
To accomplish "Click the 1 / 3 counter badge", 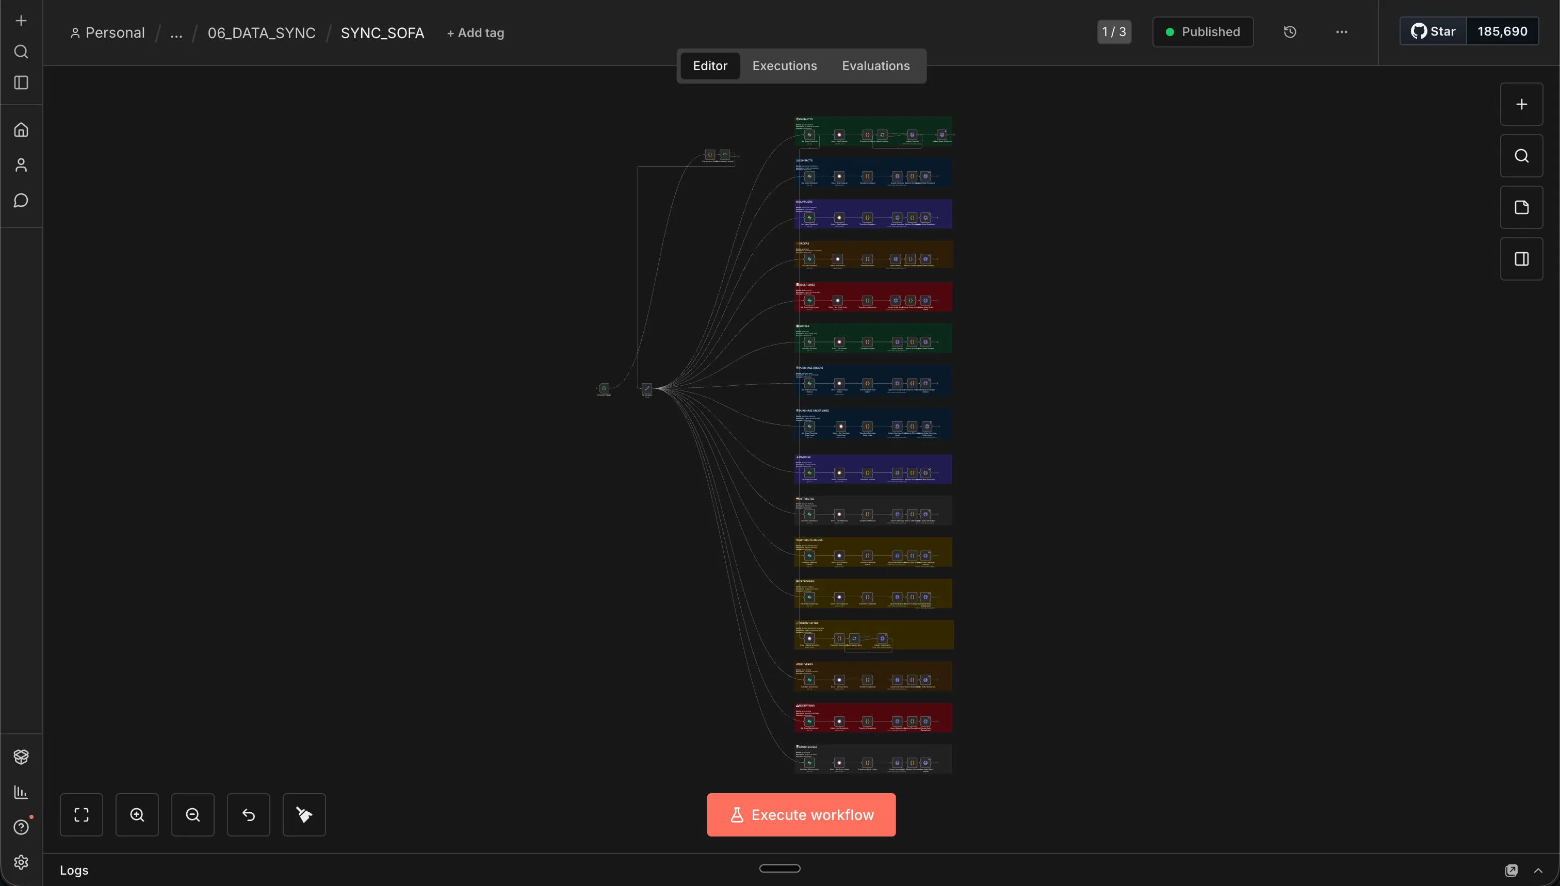I will [x=1114, y=31].
